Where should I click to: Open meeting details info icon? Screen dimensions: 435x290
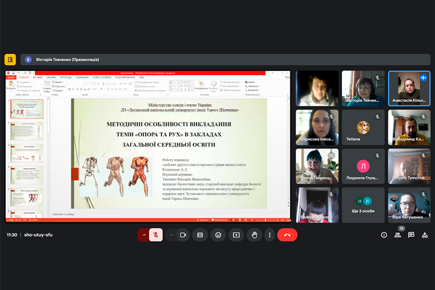pos(384,235)
